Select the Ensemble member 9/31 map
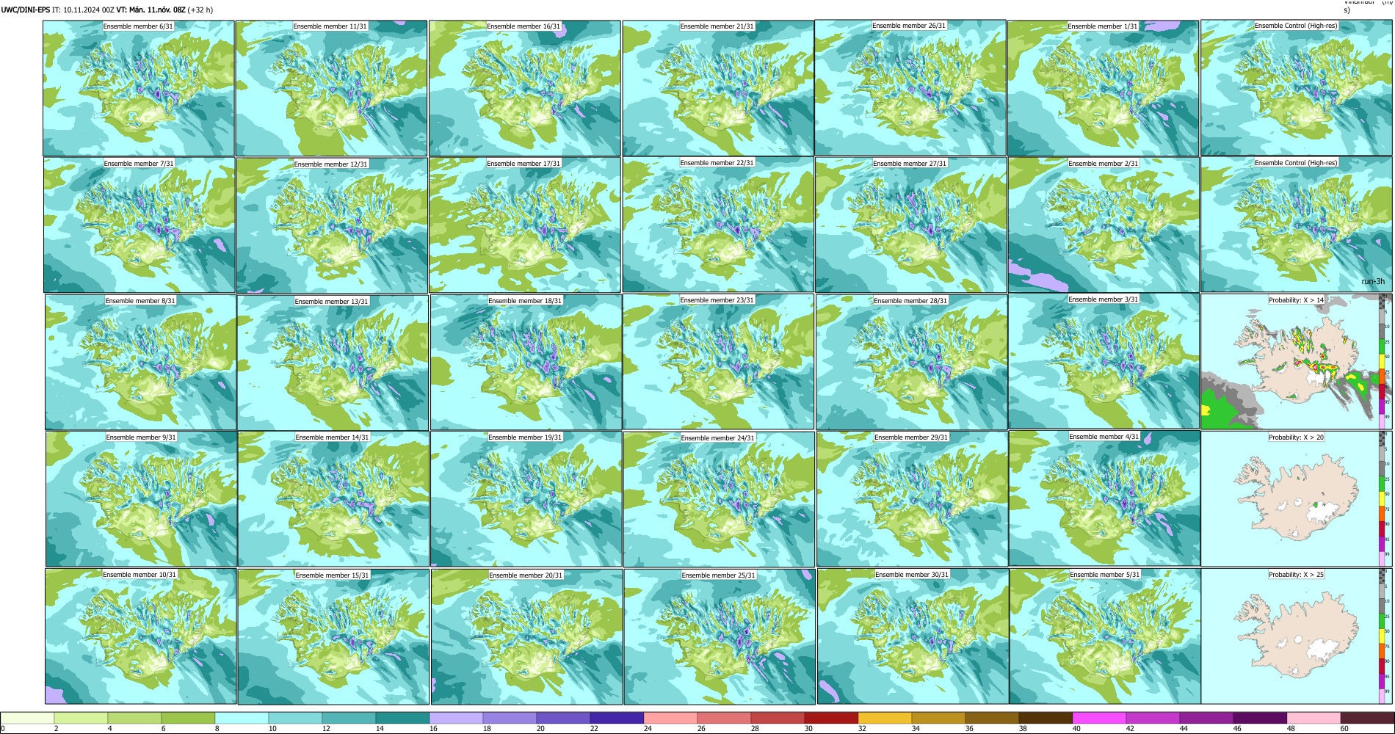 (142, 498)
